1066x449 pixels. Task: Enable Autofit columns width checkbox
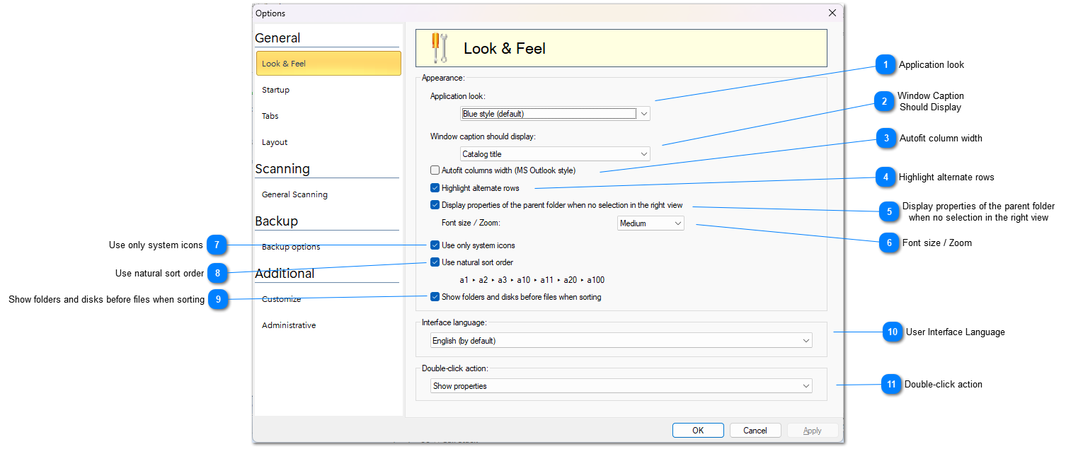coord(435,170)
